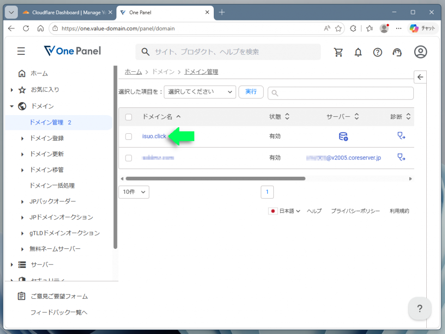The width and height of the screenshot is (445, 334).
Task: View site information lock icon
Action: 55,28
